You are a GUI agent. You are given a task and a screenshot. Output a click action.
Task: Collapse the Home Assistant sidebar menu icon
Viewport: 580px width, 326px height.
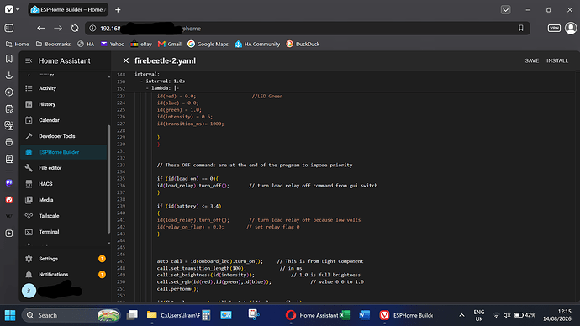point(29,61)
